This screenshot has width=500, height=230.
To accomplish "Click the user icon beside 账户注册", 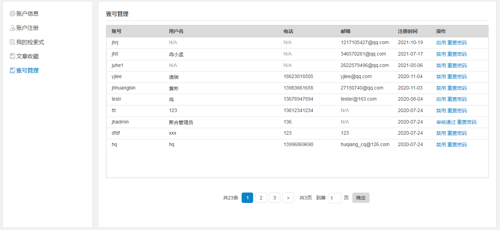I will click(x=13, y=28).
